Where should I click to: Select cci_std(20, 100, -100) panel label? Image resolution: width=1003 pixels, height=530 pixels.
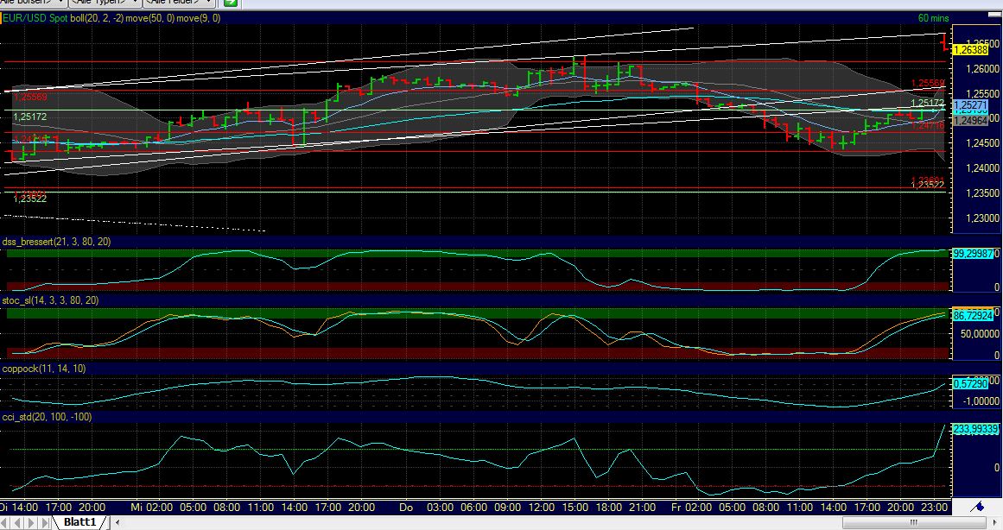(47, 417)
